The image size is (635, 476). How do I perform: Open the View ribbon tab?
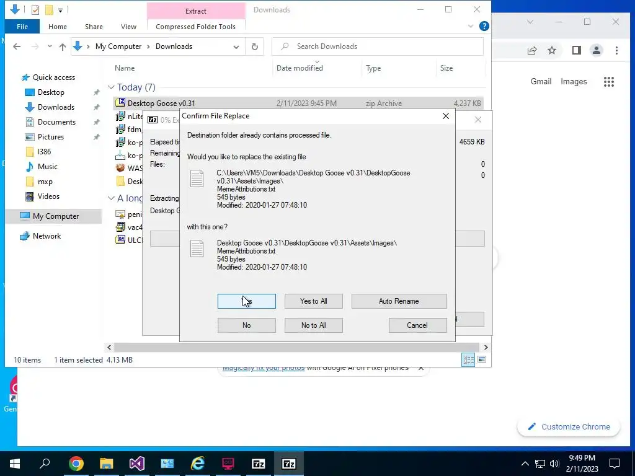(128, 27)
